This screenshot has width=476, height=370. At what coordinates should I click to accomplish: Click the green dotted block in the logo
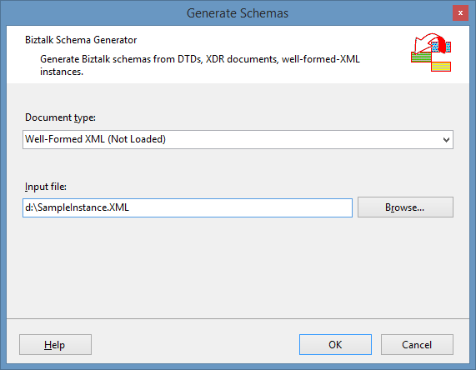[421, 57]
